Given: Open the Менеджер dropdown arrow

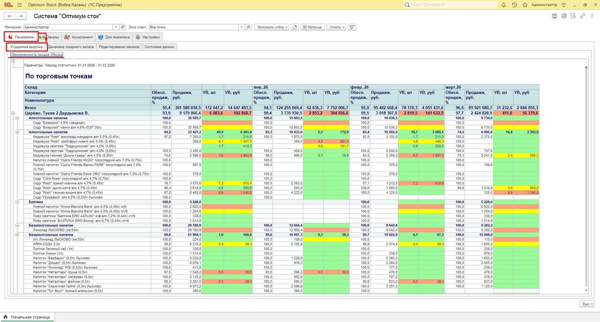Looking at the screenshot, I should pos(116,27).
